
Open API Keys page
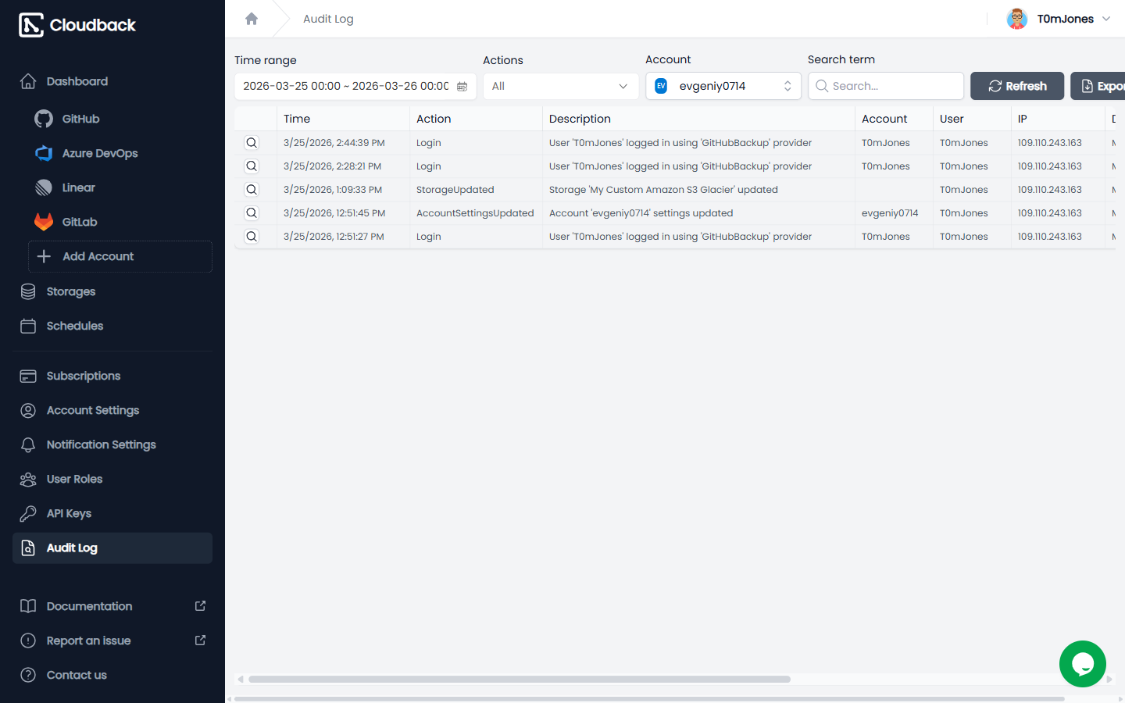pyautogui.click(x=112, y=513)
